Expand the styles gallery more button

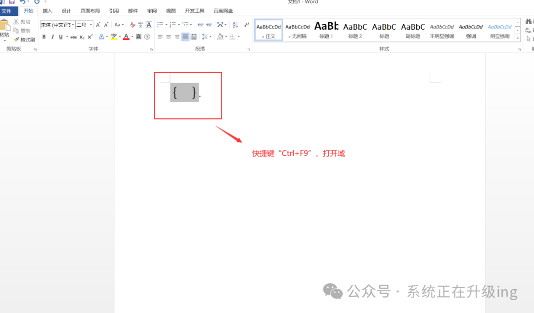518,38
